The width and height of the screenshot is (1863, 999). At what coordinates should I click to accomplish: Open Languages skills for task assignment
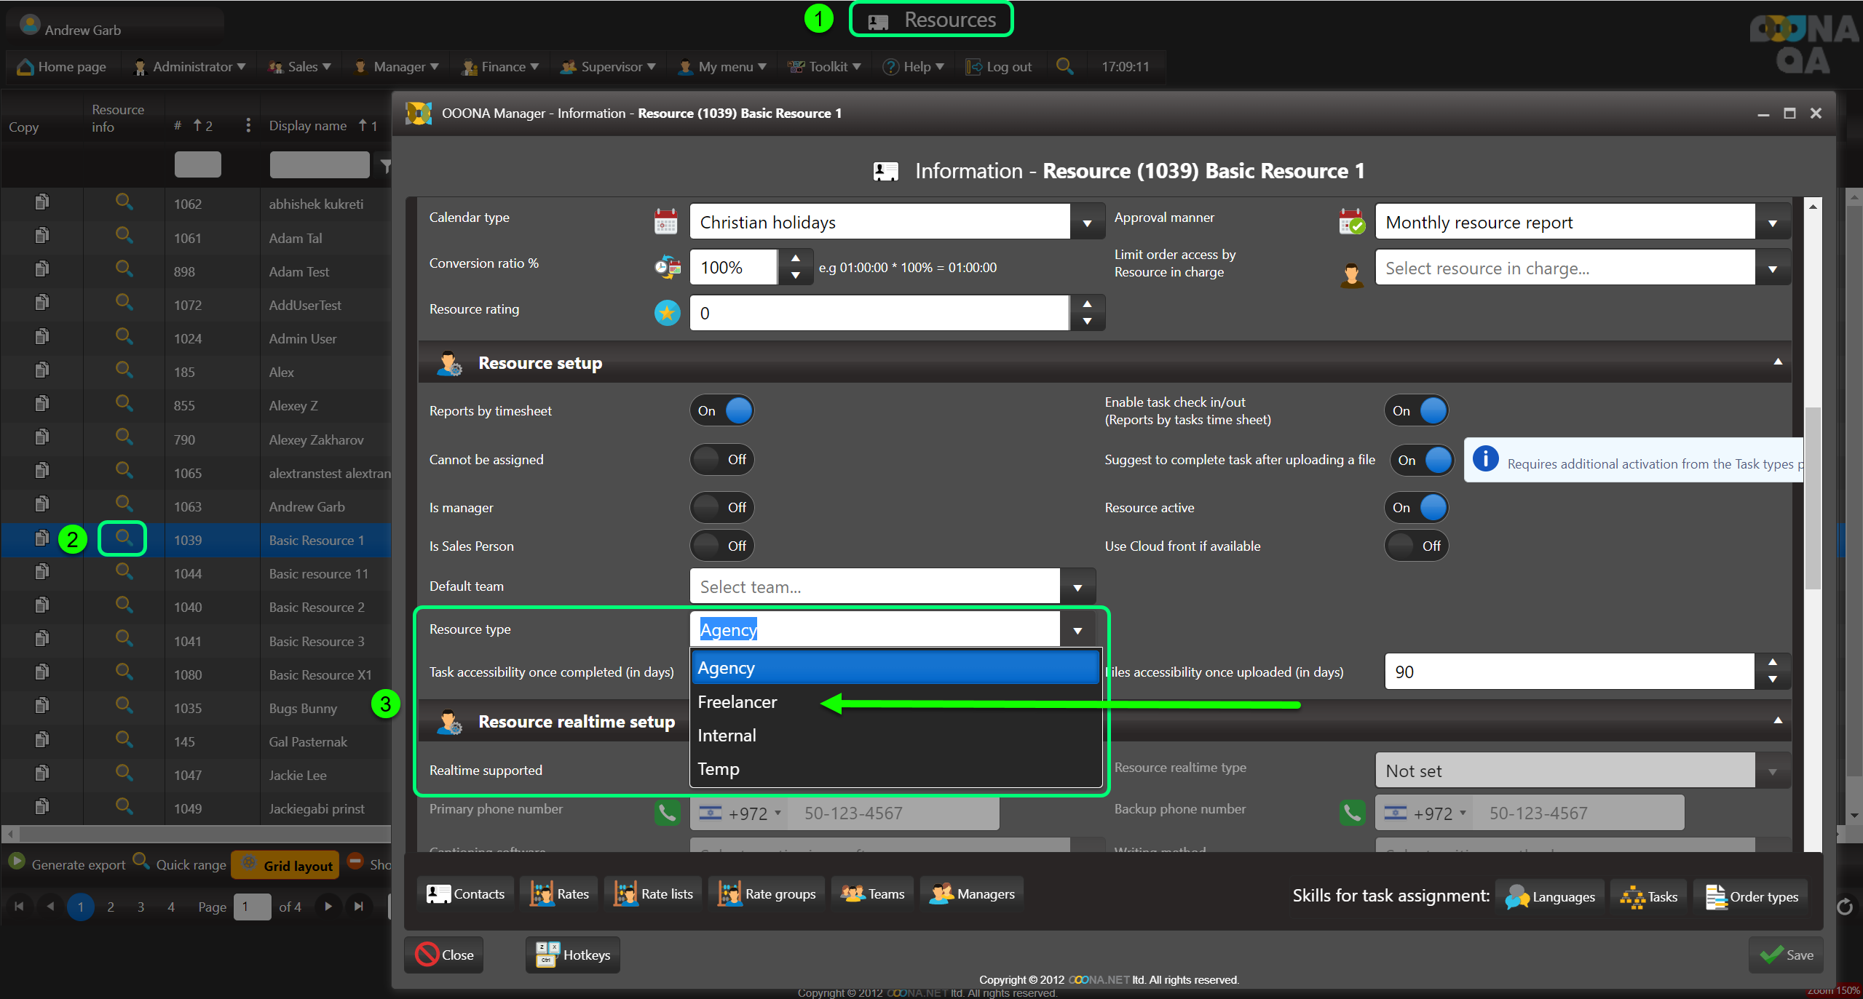coord(1551,896)
